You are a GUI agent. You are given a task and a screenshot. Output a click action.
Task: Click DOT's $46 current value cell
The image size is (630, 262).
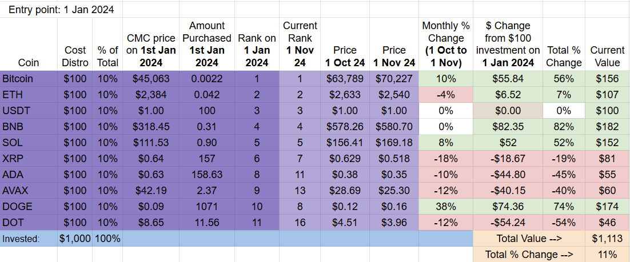click(x=608, y=223)
